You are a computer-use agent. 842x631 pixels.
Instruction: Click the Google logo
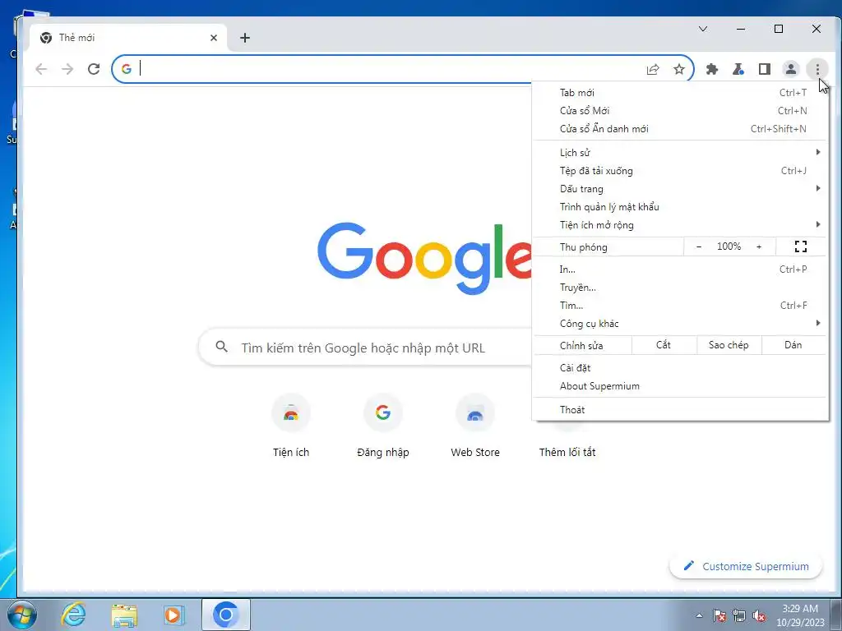coord(424,257)
